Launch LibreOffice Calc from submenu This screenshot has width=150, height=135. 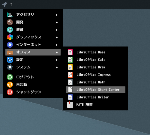pyautogui.click(x=95, y=60)
